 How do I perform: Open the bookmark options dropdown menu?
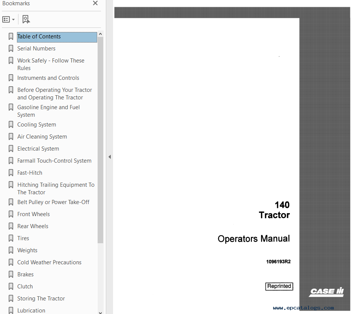tap(9, 20)
